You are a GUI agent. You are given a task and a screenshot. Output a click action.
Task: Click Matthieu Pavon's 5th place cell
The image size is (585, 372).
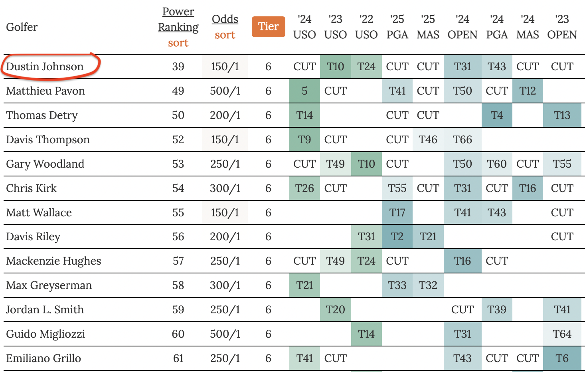304,91
